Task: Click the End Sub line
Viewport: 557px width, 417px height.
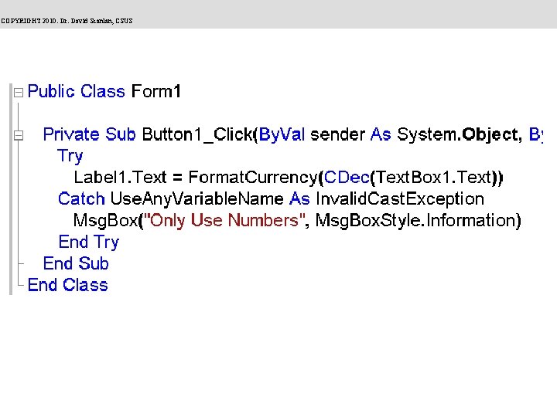Action: 76,263
